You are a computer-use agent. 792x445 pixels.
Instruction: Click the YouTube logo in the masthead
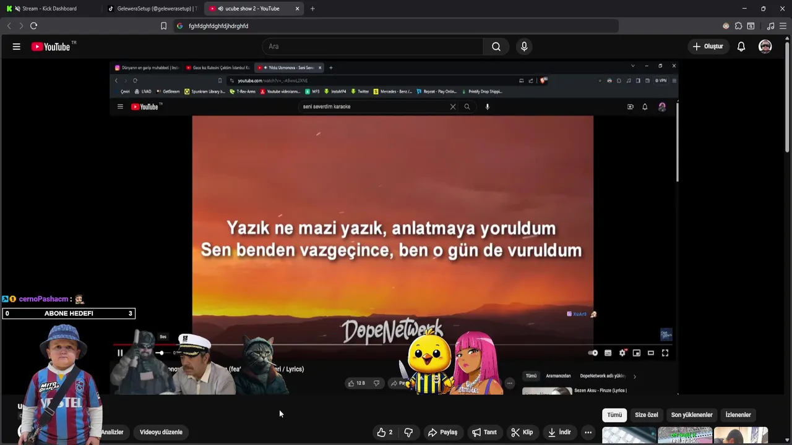pyautogui.click(x=51, y=46)
